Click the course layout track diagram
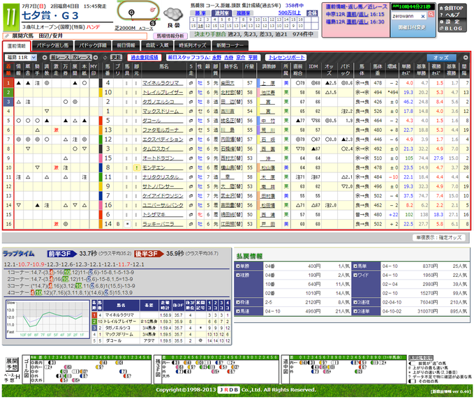The image size is (474, 399). click(138, 13)
